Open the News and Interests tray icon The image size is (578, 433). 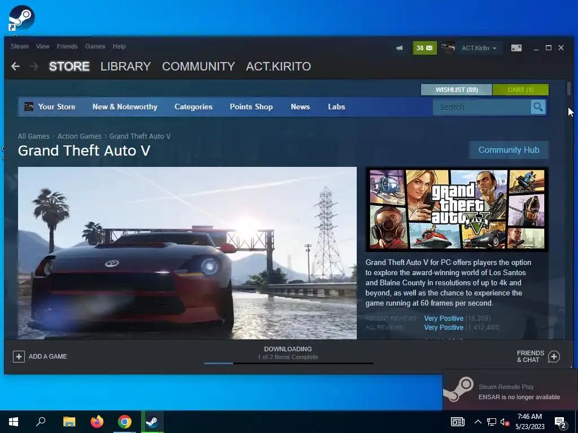[x=457, y=422]
